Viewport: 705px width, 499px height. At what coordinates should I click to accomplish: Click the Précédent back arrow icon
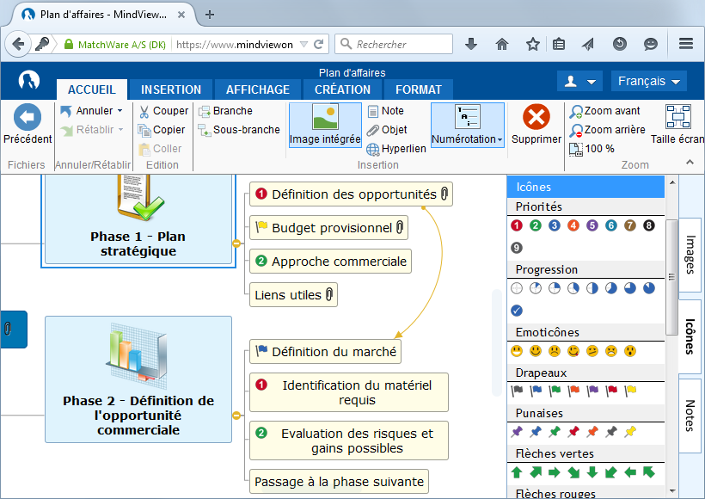click(x=28, y=117)
